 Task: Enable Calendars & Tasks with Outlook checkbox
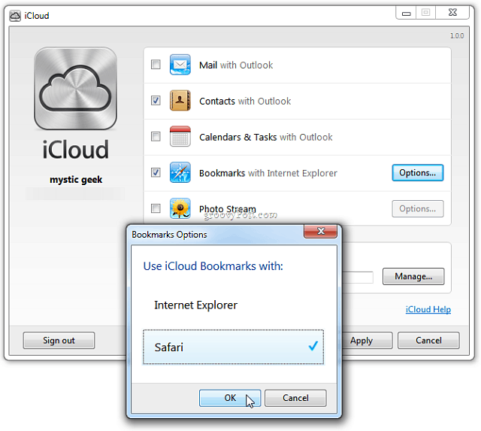click(156, 136)
